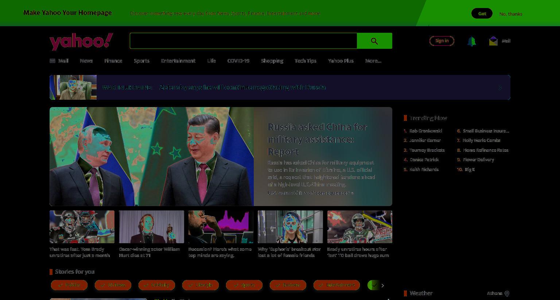
Task: Open the William Hurt story thumbnail
Action: click(x=152, y=227)
